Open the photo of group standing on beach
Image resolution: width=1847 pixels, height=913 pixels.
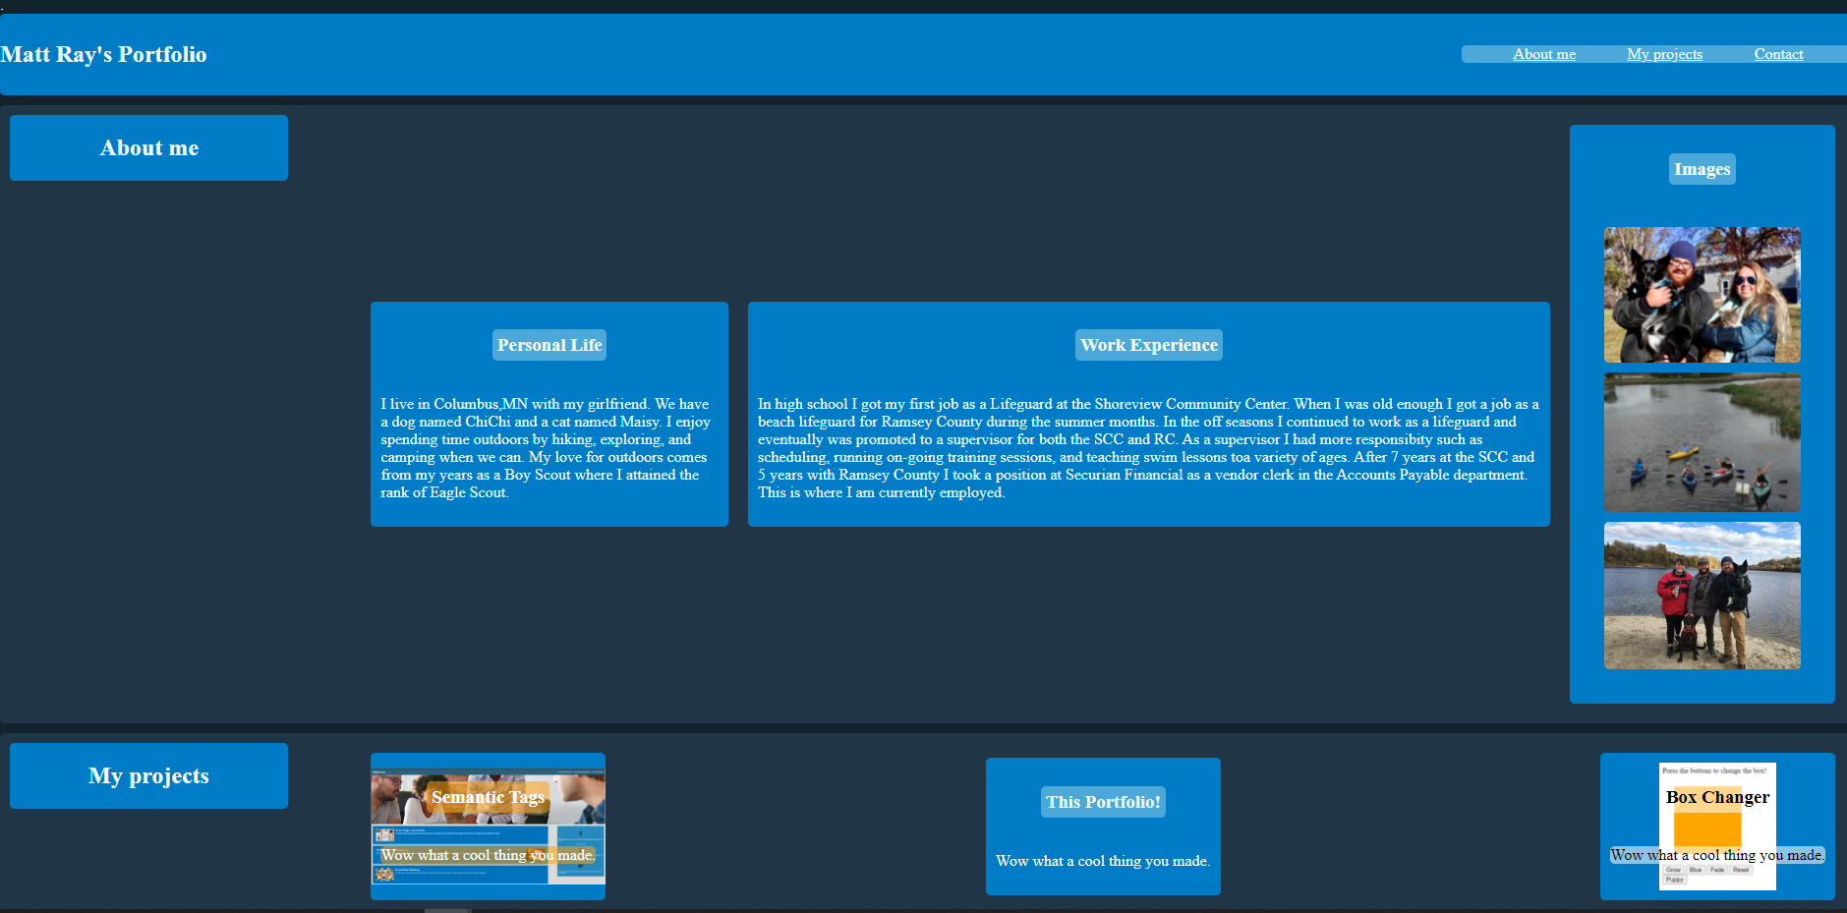pyautogui.click(x=1702, y=596)
